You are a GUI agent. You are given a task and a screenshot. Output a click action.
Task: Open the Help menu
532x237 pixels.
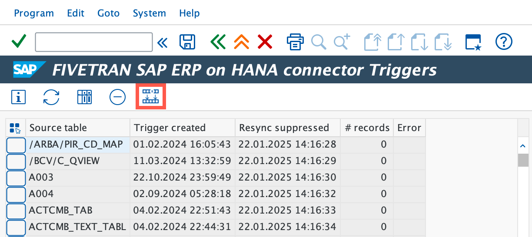(190, 13)
